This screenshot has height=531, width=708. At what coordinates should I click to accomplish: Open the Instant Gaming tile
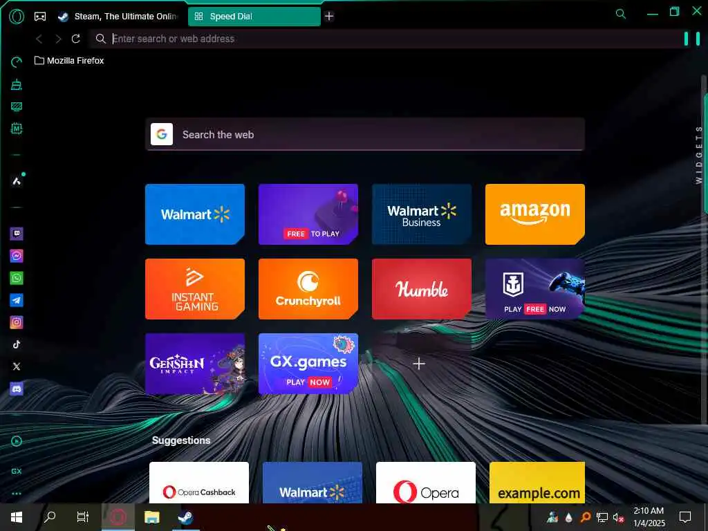[195, 289]
